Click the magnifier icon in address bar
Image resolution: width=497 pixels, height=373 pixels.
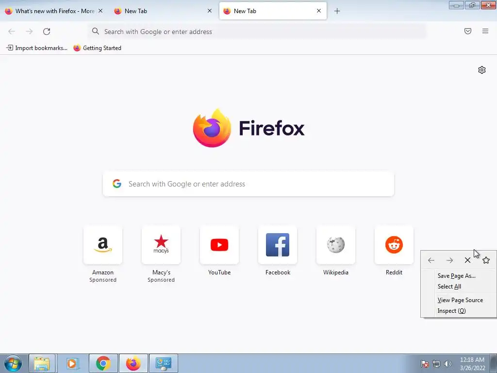click(x=96, y=31)
